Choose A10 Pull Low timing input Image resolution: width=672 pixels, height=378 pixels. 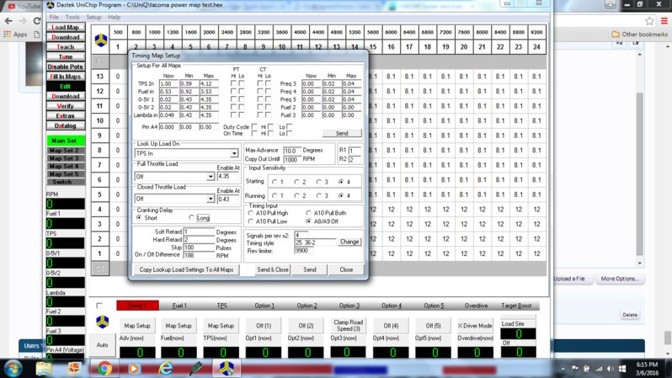pos(251,221)
